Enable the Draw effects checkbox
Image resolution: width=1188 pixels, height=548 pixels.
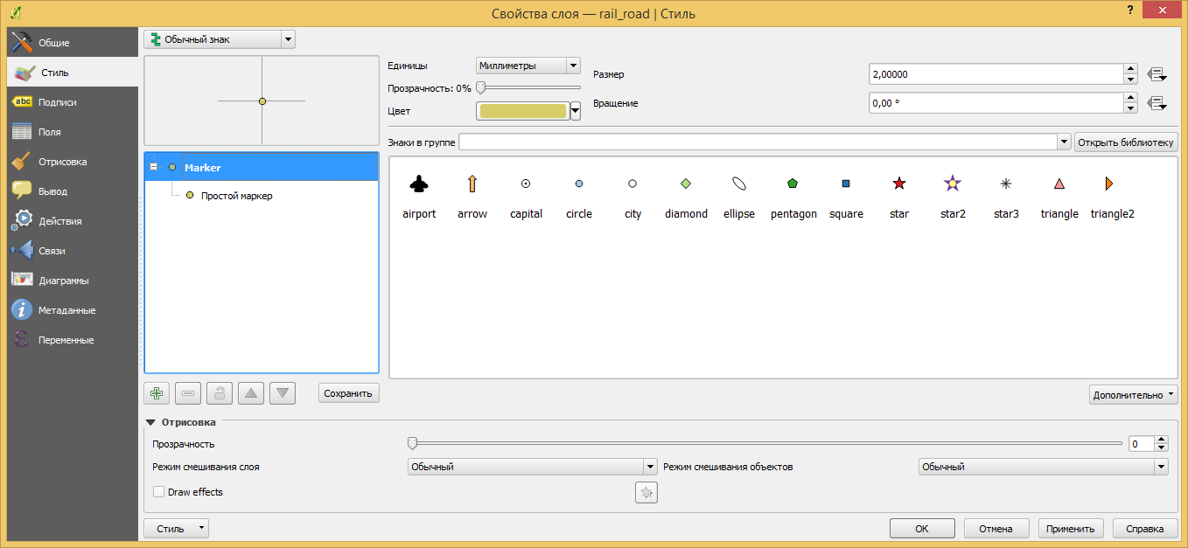pyautogui.click(x=159, y=492)
